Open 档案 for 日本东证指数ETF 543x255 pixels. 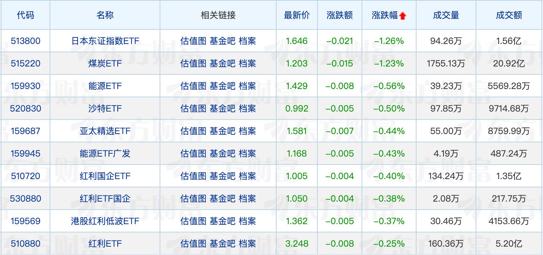pos(247,41)
